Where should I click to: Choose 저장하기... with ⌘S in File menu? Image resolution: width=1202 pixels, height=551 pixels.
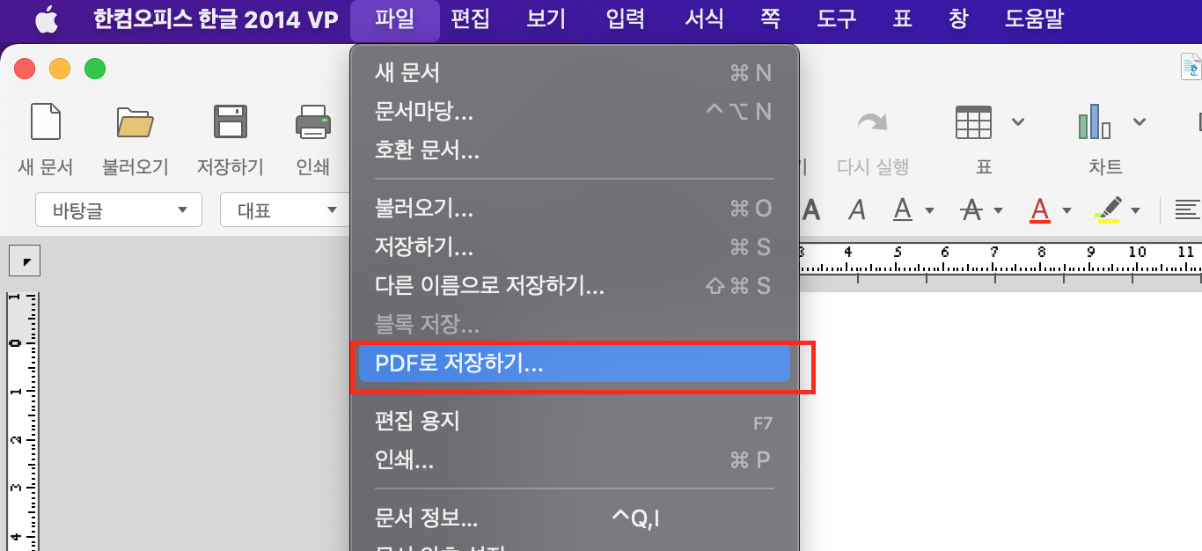[x=574, y=247]
